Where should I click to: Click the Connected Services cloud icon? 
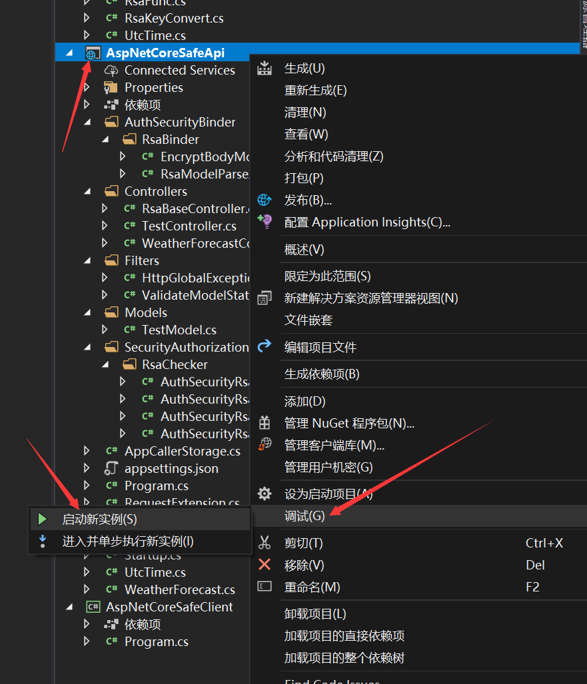[111, 70]
